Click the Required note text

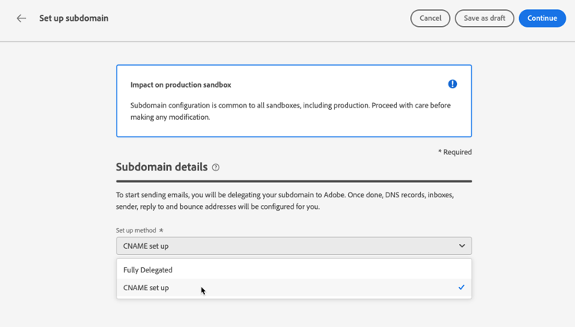click(455, 152)
